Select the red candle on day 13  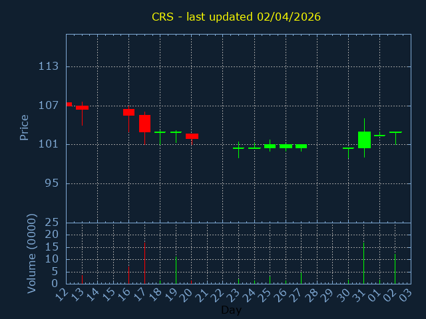pyautogui.click(x=82, y=108)
